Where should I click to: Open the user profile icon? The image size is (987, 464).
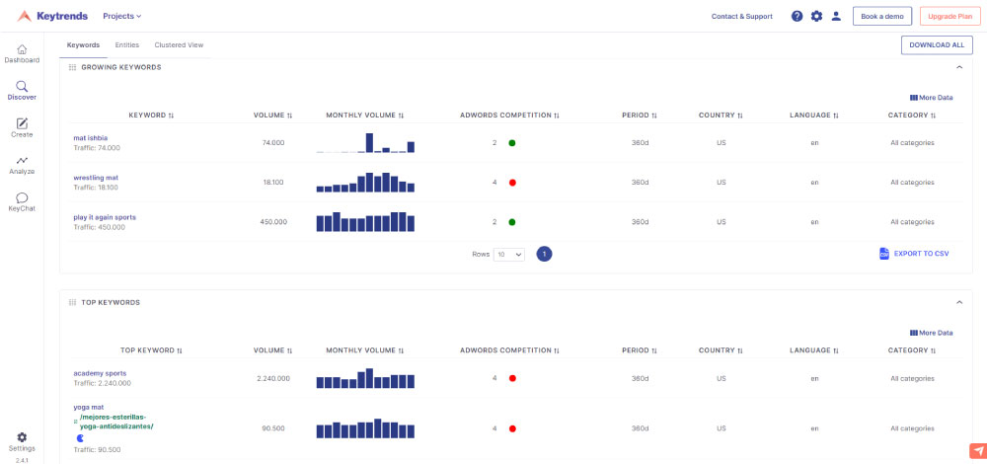pos(836,17)
